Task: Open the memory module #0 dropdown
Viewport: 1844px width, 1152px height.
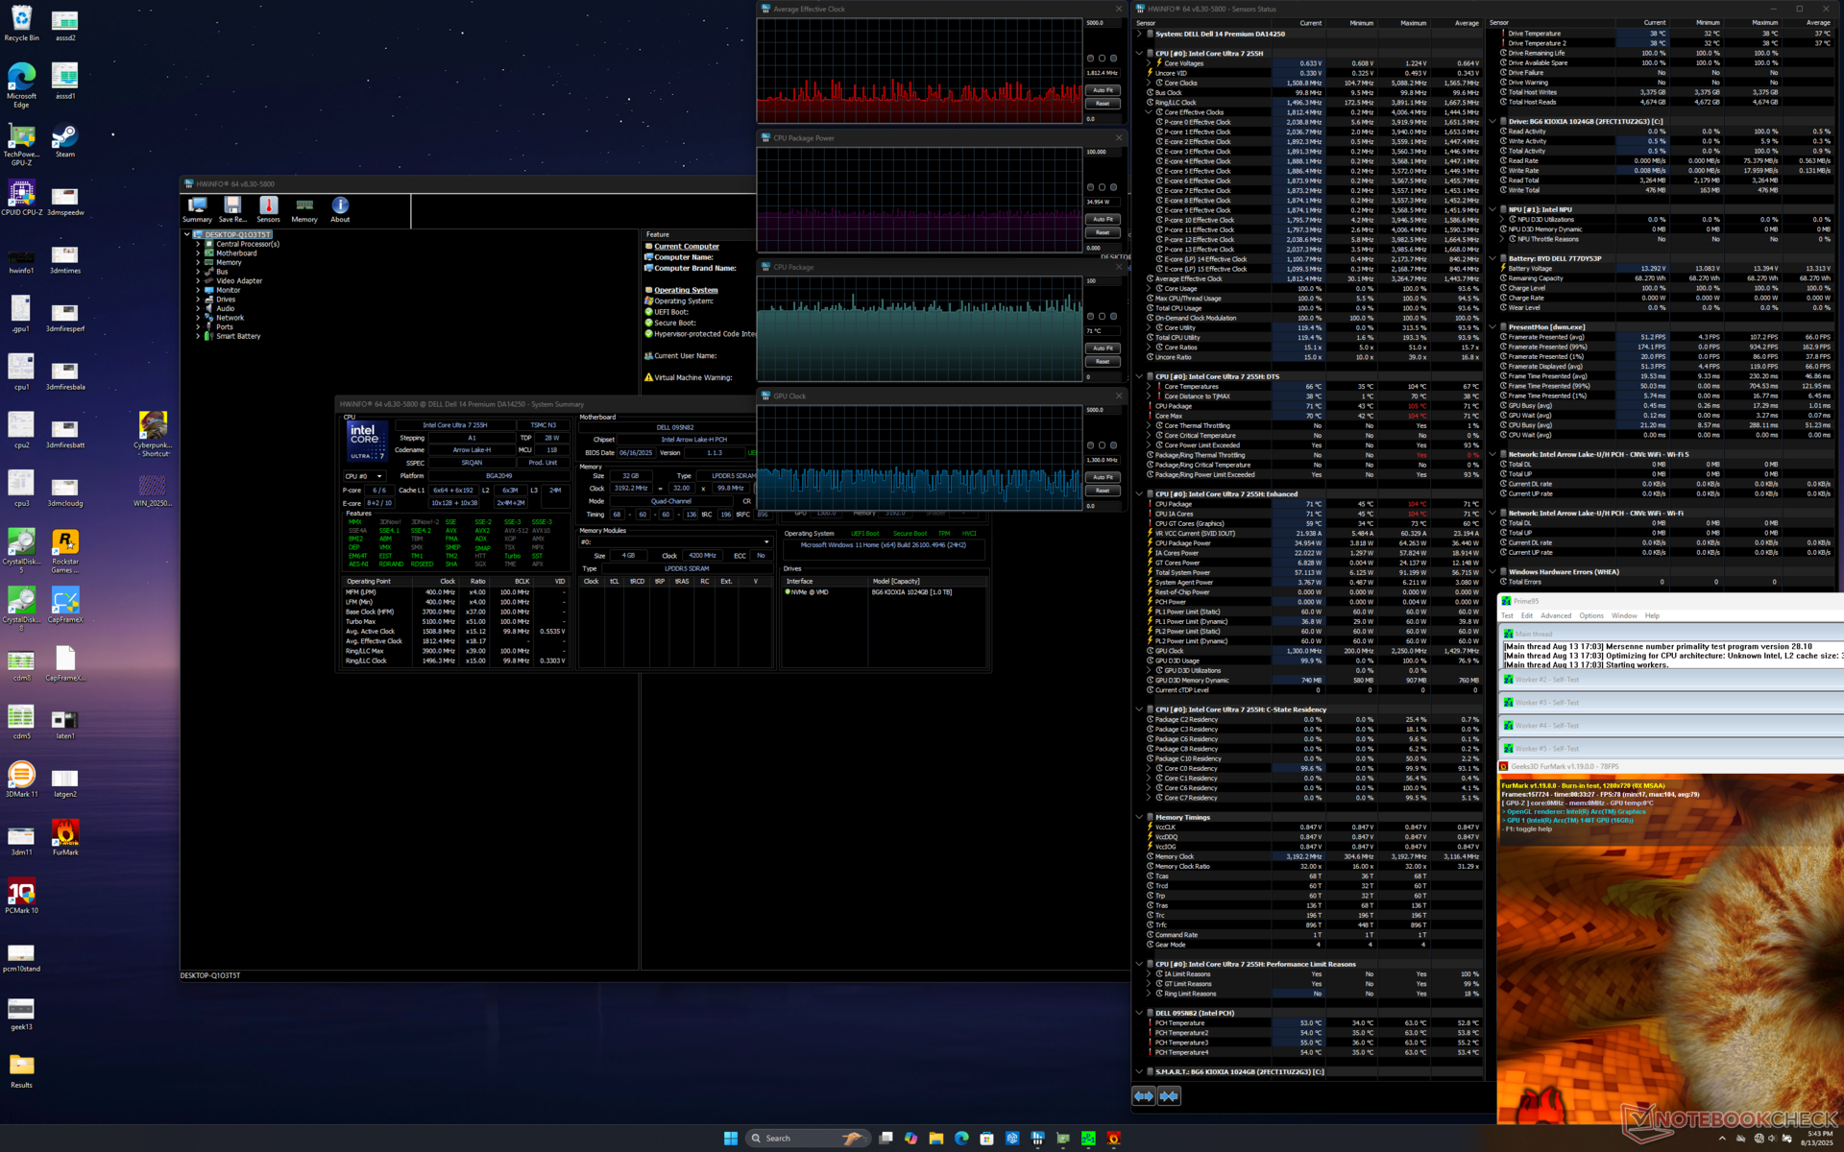Action: [675, 542]
